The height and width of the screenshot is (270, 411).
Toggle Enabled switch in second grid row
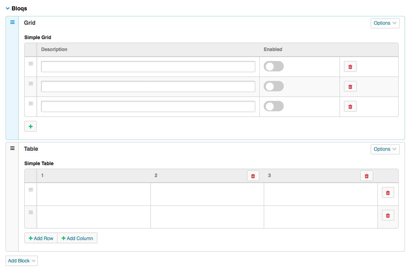274,86
